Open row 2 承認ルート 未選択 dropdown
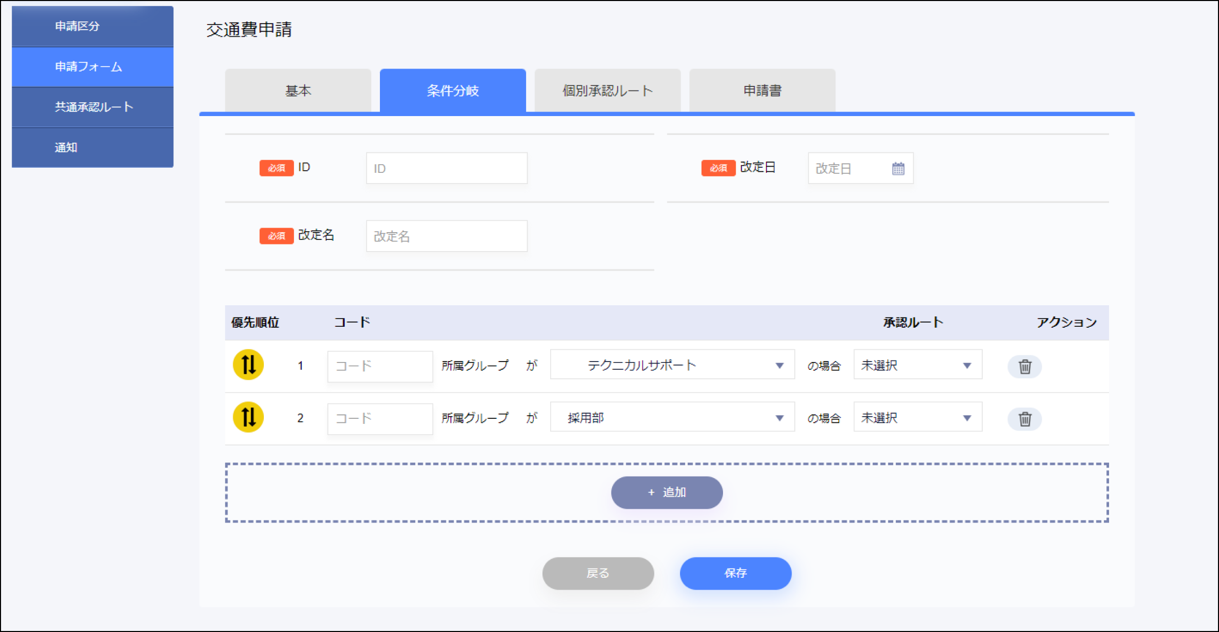The width and height of the screenshot is (1219, 632). (x=917, y=418)
